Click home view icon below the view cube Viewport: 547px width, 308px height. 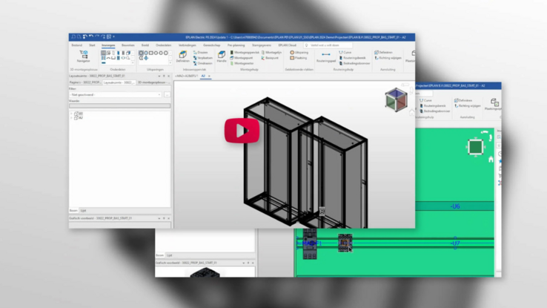411,113
